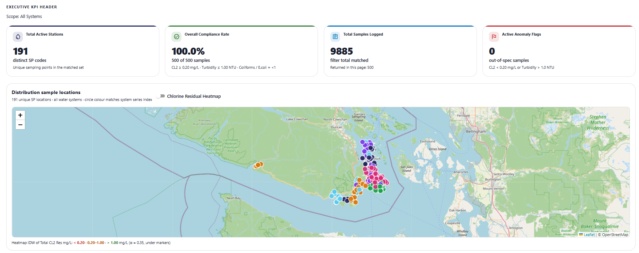Viewport: 639px width, 253px height.
Task: Click the Oak Harbor map label
Action: pos(457,210)
